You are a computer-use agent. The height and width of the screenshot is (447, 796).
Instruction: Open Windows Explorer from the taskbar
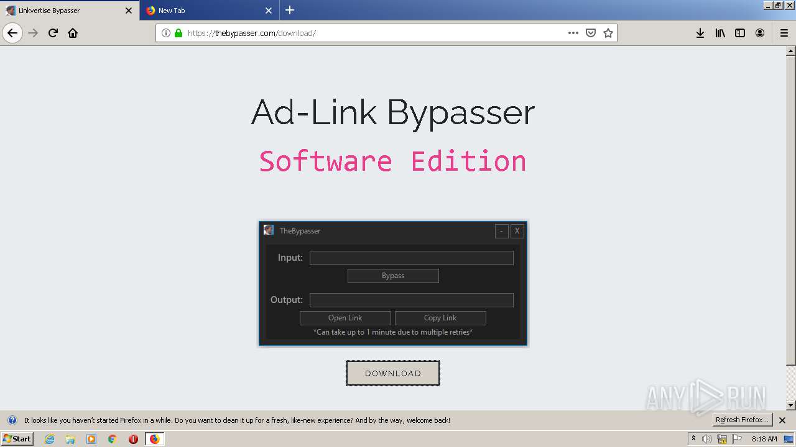(x=70, y=439)
